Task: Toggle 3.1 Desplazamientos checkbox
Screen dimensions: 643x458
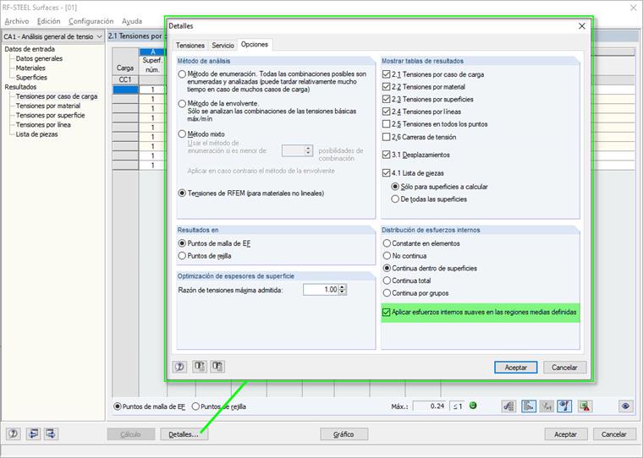Action: (x=386, y=155)
